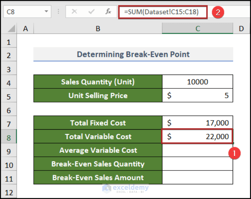Click the formula bar resize dots handle
Viewport: 251px width, 199px height.
(x=58, y=11)
